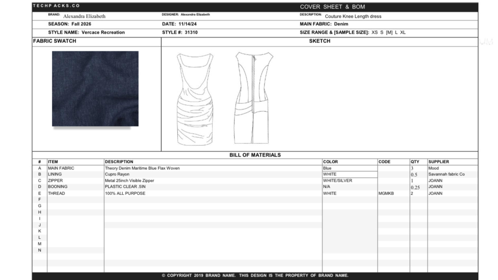Screen dimensions: 498x280
Task: Click the WHITE/SILVER zipper color cell
Action: tap(337, 180)
